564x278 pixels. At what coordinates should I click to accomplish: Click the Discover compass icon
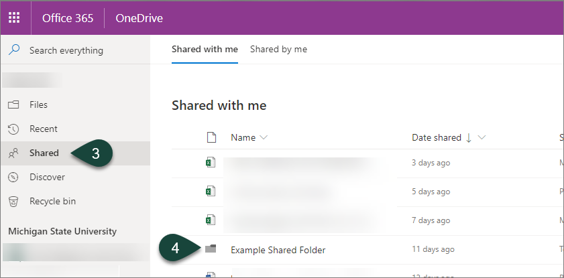(x=13, y=177)
